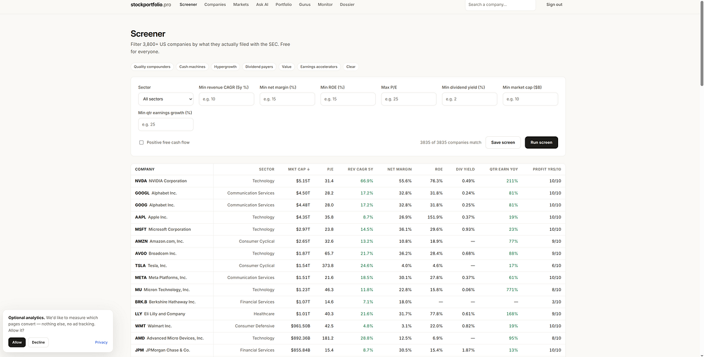This screenshot has height=357, width=704.
Task: Focus the Max P/E input
Action: (x=409, y=99)
